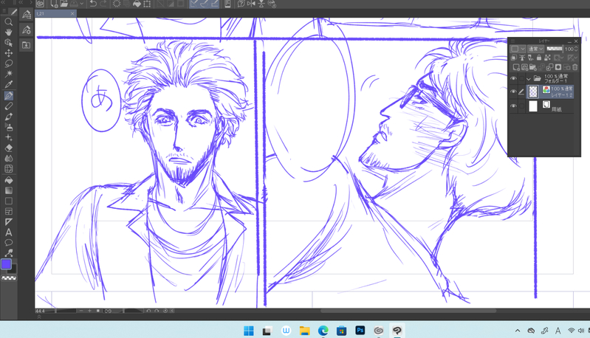Viewport: 590px width, 338px height.
Task: Select the Operation object tool
Action: tap(8, 43)
